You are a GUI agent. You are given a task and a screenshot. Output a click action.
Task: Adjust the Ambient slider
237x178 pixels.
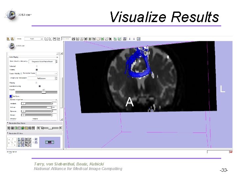pyautogui.click(x=36, y=104)
